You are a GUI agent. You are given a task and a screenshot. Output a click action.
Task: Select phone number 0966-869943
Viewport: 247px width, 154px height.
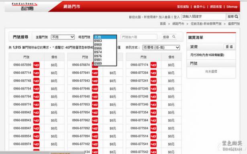pyautogui.click(x=22, y=120)
